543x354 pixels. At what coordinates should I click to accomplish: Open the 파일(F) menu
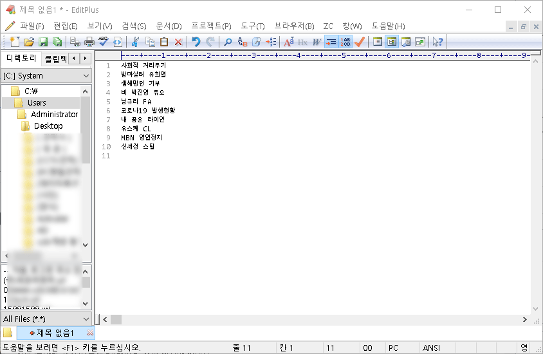coord(32,26)
